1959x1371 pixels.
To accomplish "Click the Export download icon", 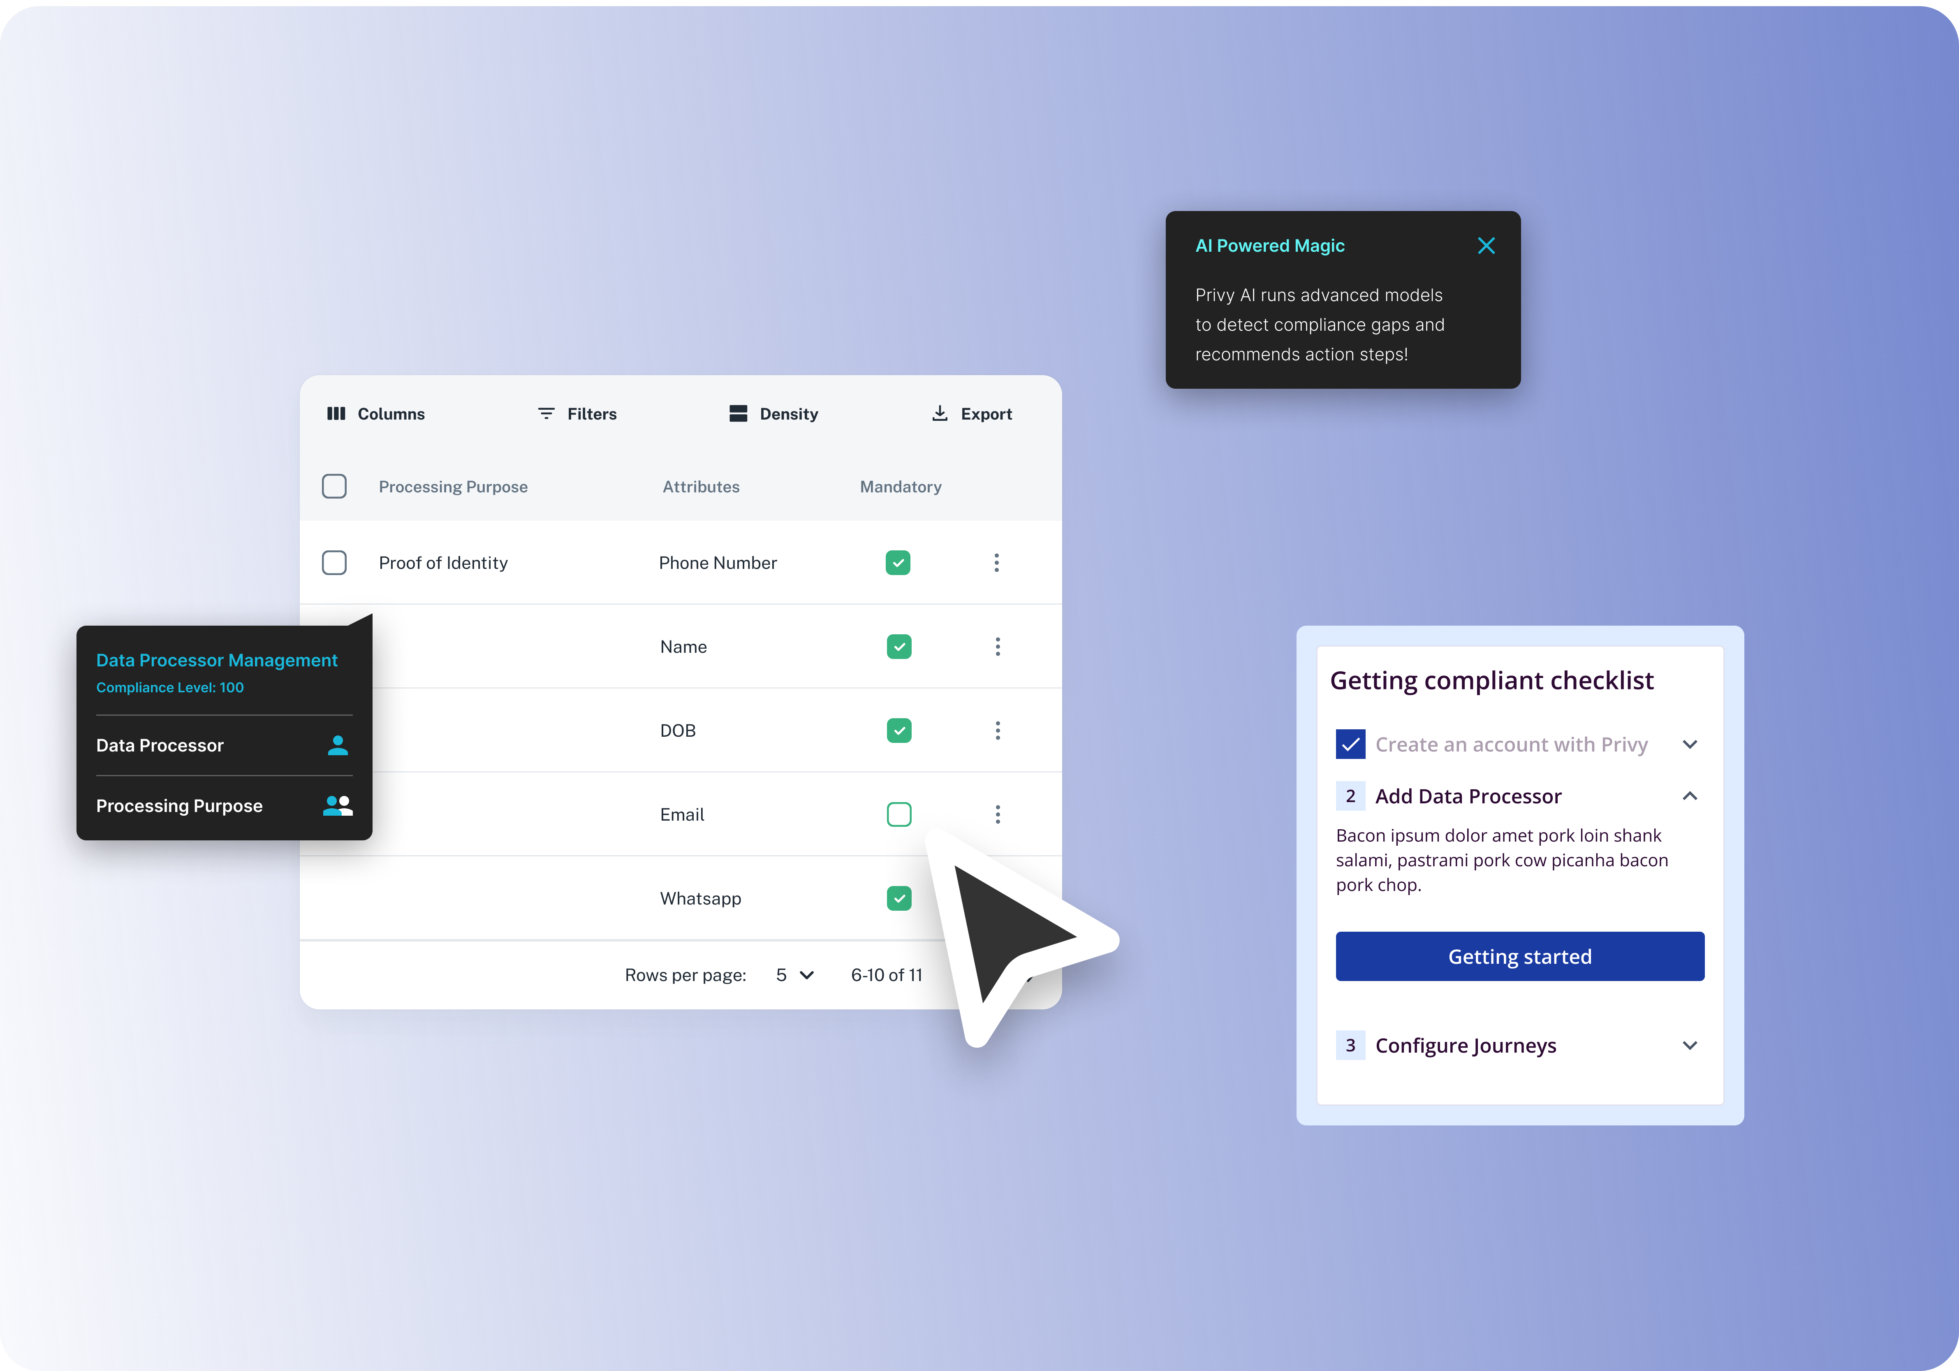I will [x=939, y=413].
